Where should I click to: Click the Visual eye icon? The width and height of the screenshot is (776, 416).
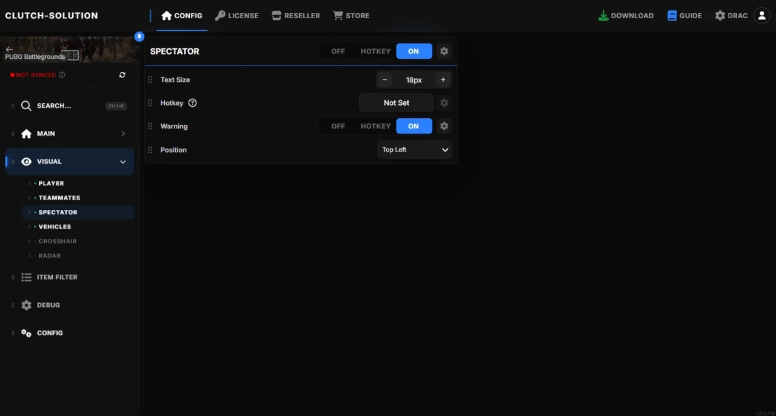click(26, 161)
